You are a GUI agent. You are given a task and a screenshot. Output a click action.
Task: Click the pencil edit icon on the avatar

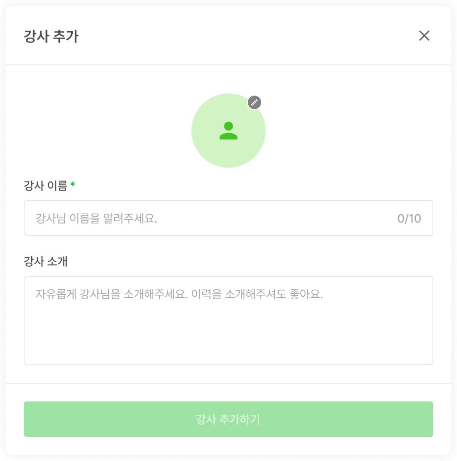tap(254, 102)
